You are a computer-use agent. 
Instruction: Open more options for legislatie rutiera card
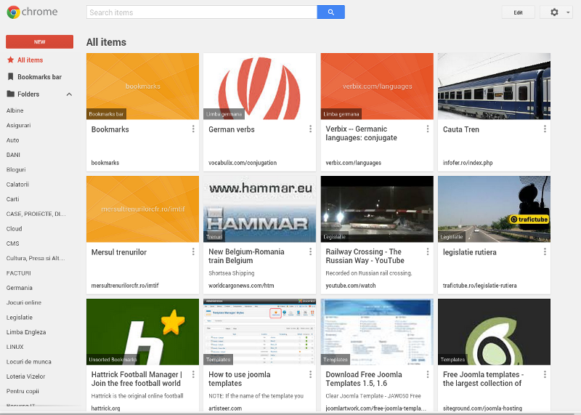point(545,251)
